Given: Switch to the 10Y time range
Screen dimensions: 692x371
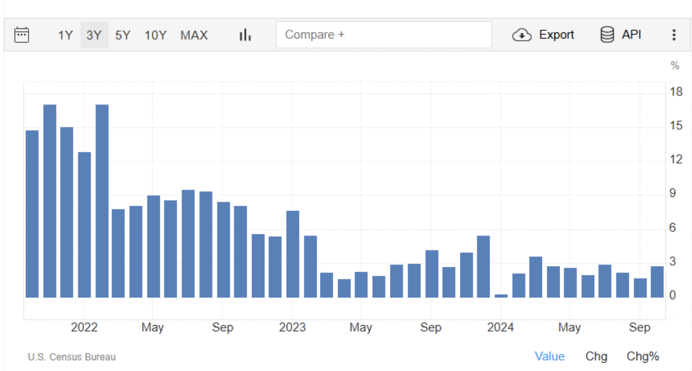Looking at the screenshot, I should [x=155, y=35].
